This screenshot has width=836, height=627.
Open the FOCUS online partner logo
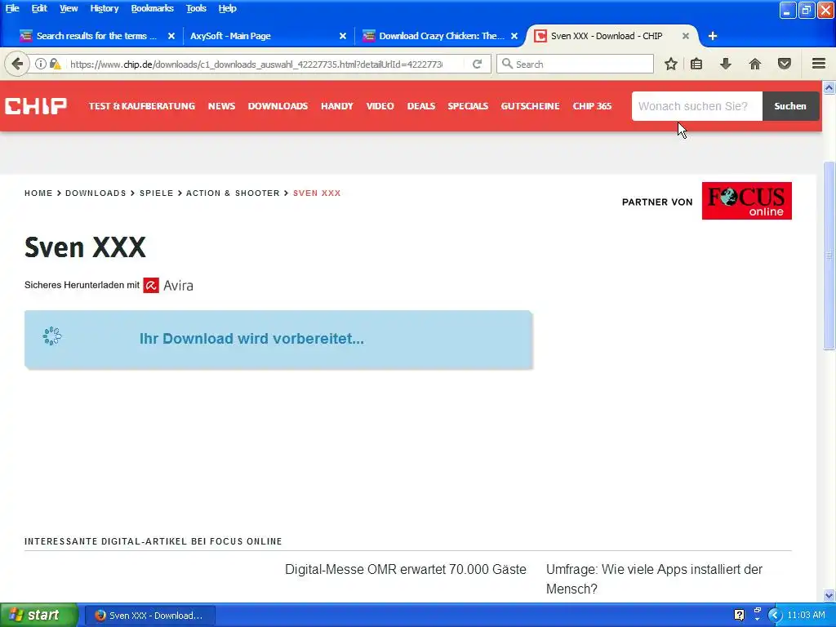746,201
